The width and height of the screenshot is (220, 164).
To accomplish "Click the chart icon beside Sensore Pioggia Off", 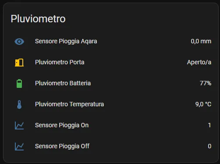I will point(19,147).
